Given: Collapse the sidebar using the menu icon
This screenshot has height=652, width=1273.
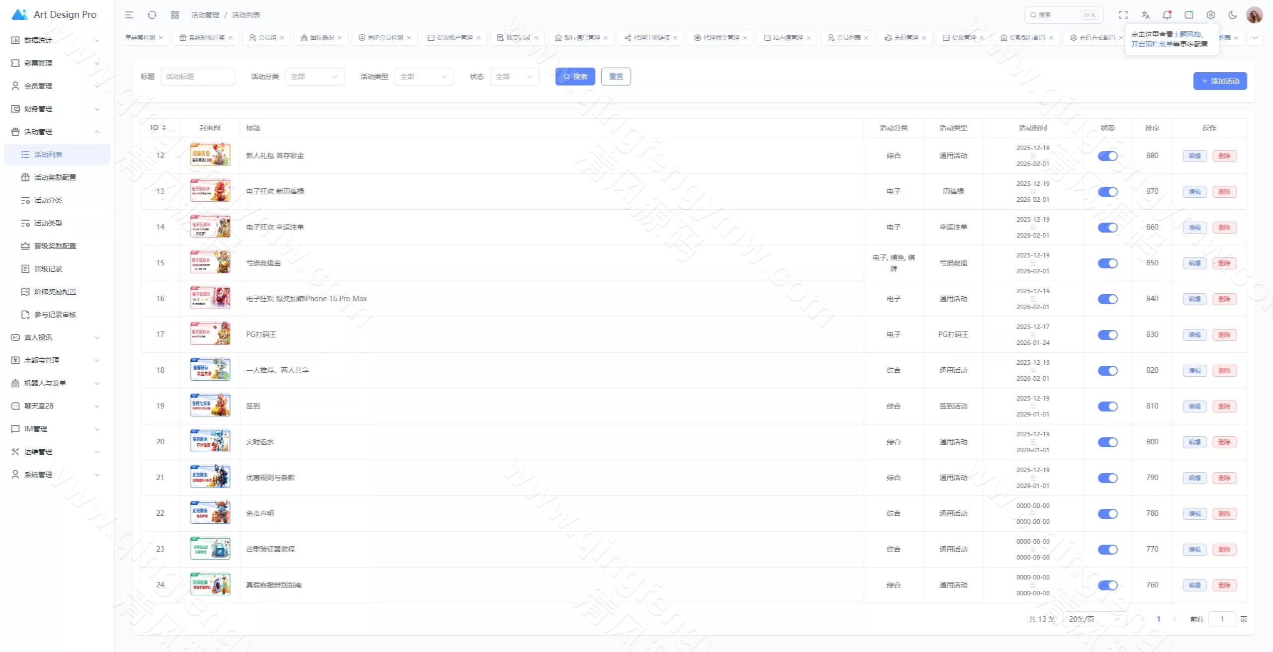Looking at the screenshot, I should coord(129,15).
